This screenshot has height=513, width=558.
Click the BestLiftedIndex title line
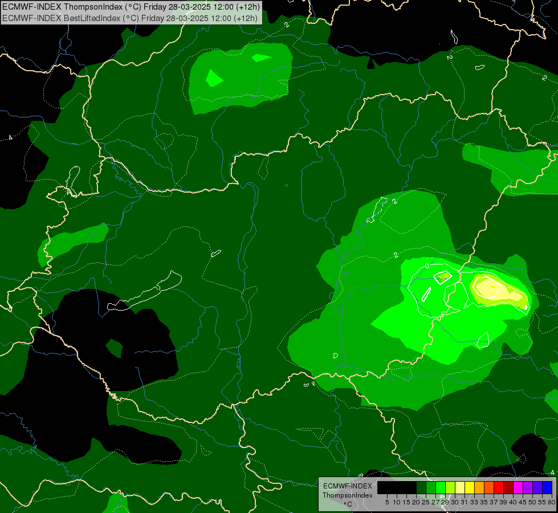pos(130,18)
